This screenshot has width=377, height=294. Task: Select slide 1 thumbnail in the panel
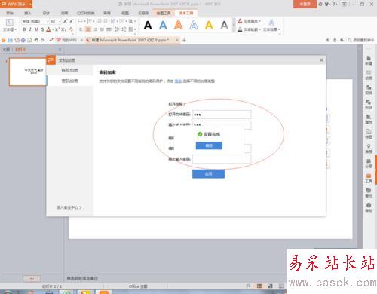tap(28, 72)
